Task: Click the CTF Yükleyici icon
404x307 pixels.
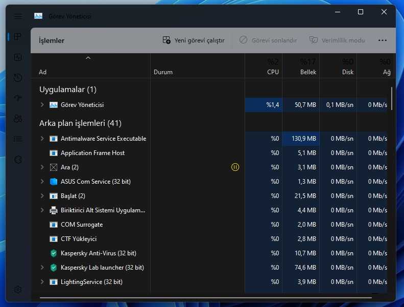Action: pos(54,239)
